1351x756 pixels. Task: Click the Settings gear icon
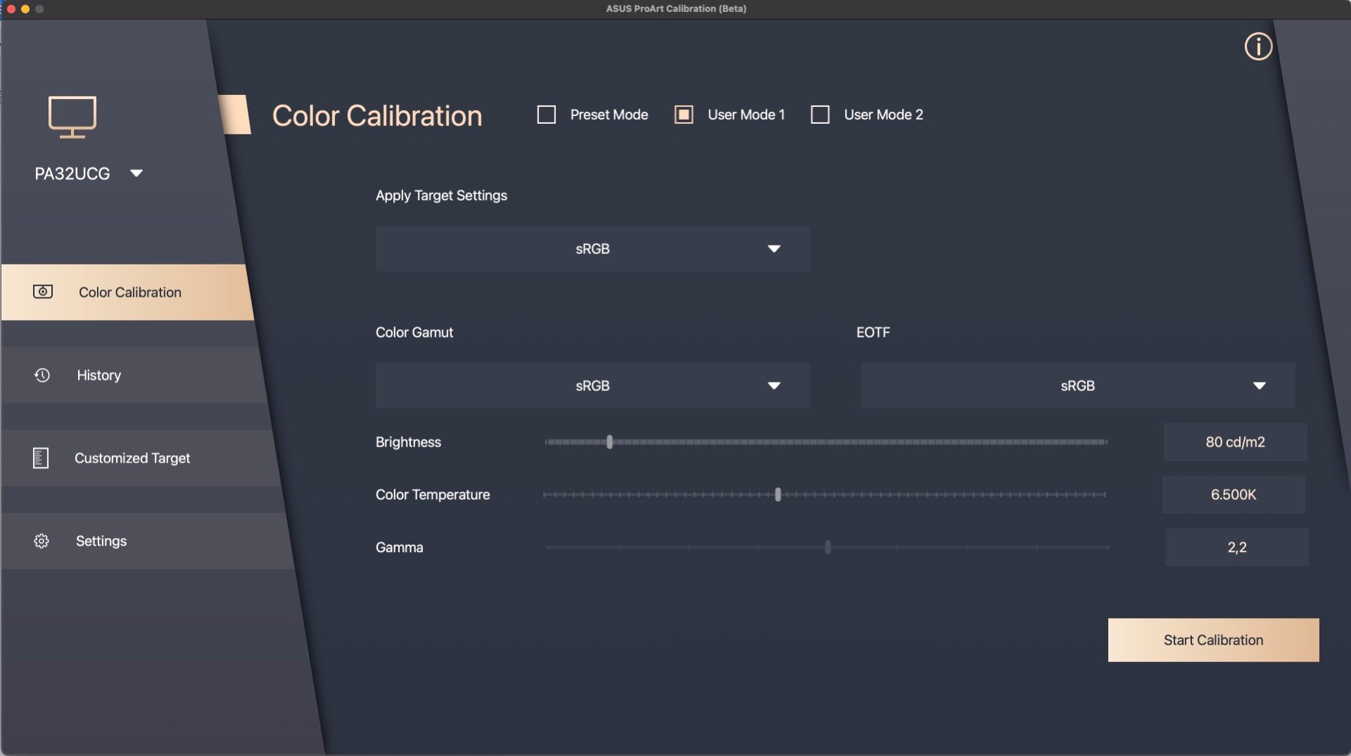(42, 541)
